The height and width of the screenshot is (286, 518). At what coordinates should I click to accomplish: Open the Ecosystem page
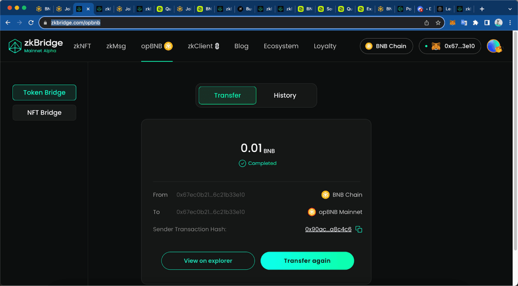(x=281, y=46)
